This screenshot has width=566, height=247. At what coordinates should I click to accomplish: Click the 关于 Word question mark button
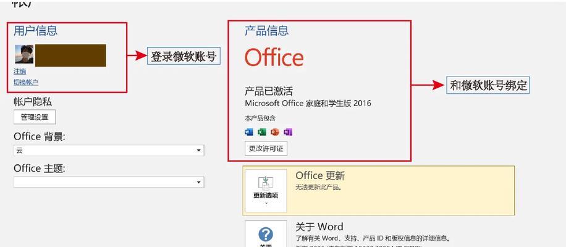[266, 233]
